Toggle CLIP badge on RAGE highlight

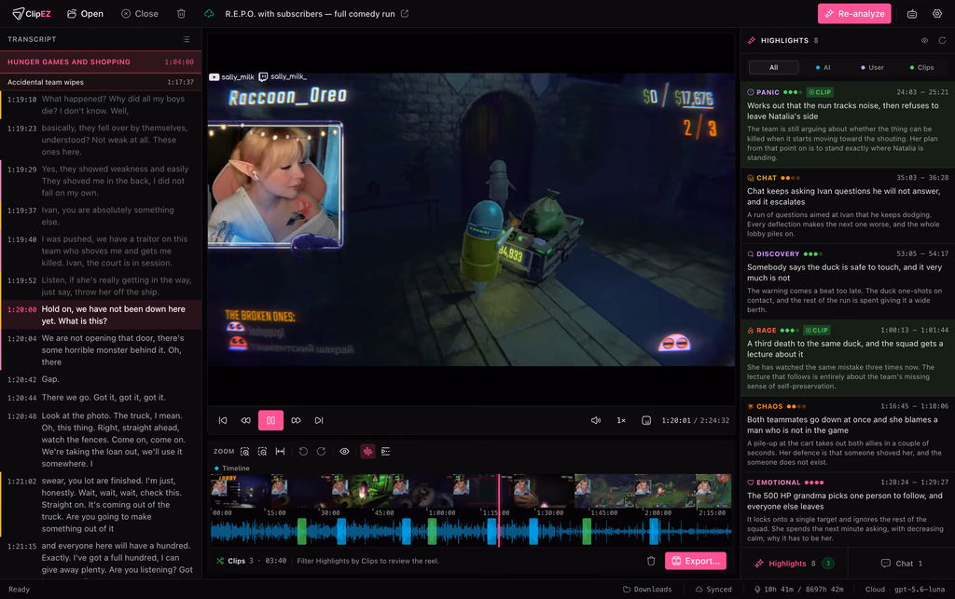(x=817, y=330)
